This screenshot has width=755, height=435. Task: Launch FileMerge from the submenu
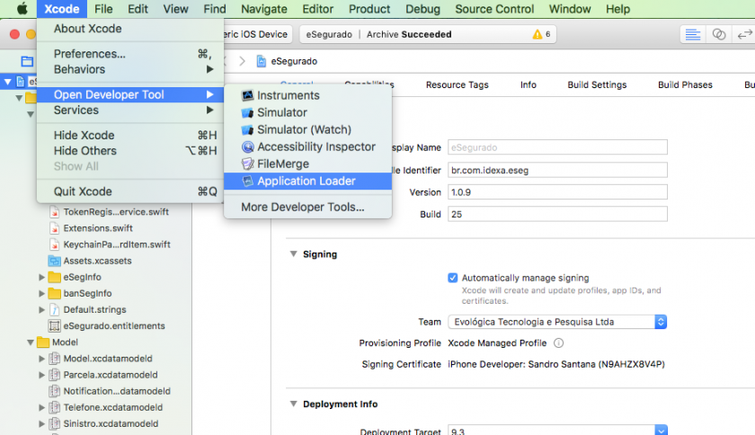[x=282, y=164]
